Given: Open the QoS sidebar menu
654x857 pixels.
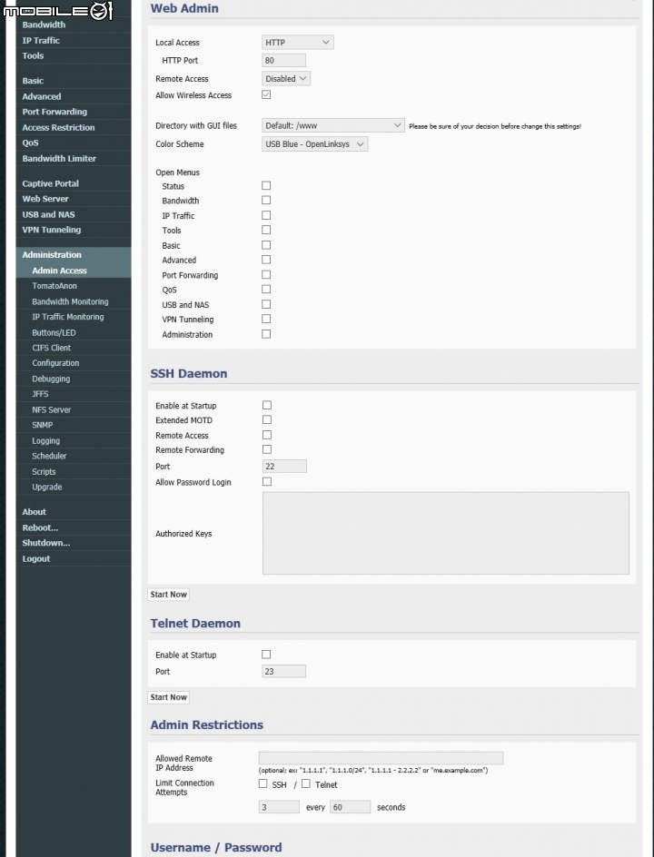Looking at the screenshot, I should coord(74,143).
